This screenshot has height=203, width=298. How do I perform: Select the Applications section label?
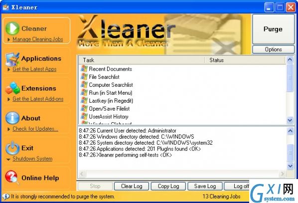[x=41, y=58]
